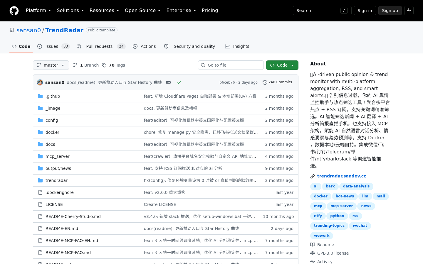The height and width of the screenshot is (264, 423).
Task: Click the link icon beside trendradar.sandev.cc
Action: point(313,176)
